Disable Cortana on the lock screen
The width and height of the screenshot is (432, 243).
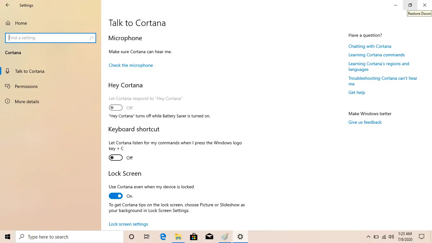pyautogui.click(x=115, y=196)
